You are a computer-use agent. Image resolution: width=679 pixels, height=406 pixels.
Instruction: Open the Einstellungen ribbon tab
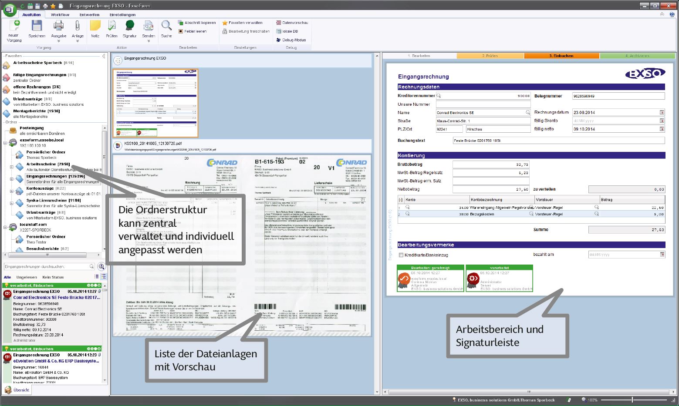pyautogui.click(x=122, y=15)
